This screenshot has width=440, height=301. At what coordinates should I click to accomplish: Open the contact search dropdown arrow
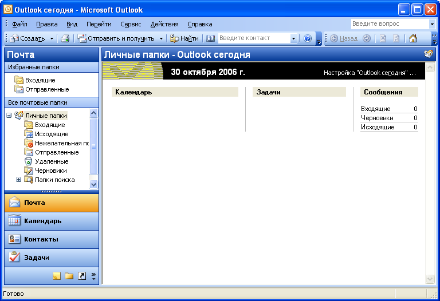coord(293,38)
